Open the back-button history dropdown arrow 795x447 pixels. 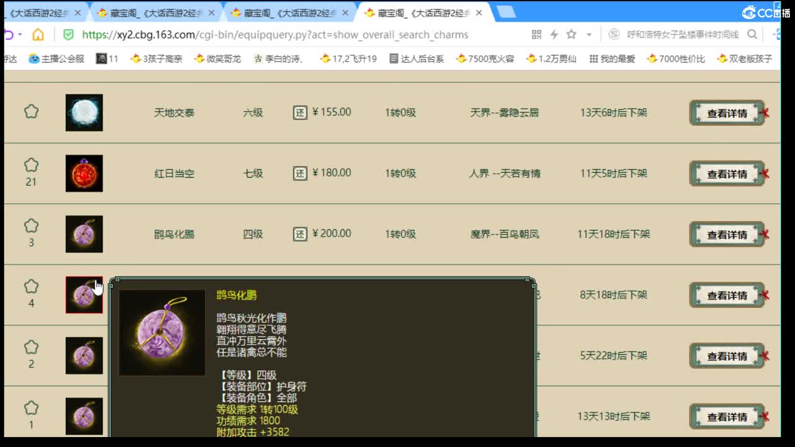(x=20, y=35)
